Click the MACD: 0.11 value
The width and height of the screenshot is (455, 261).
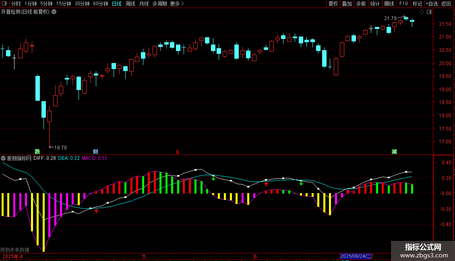94,158
